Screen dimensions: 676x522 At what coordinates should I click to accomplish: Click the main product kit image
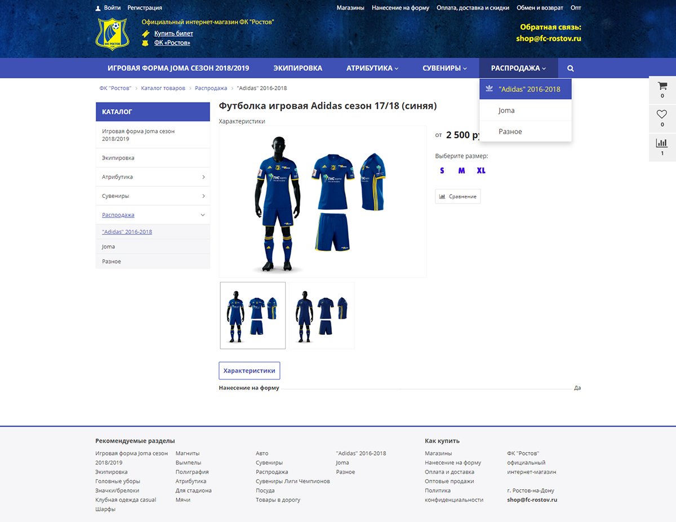tap(323, 202)
